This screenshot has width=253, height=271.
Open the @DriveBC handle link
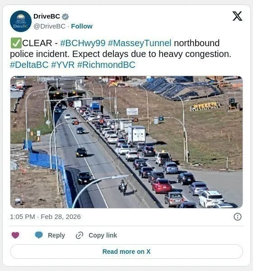point(50,26)
